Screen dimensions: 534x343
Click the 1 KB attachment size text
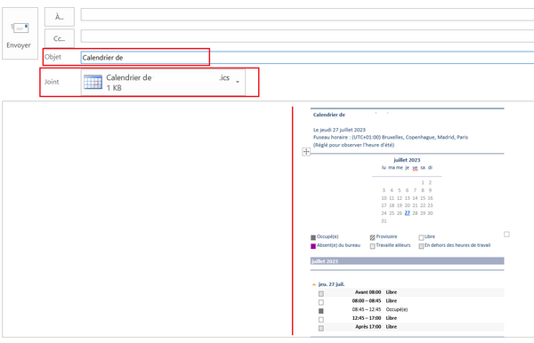tap(114, 88)
